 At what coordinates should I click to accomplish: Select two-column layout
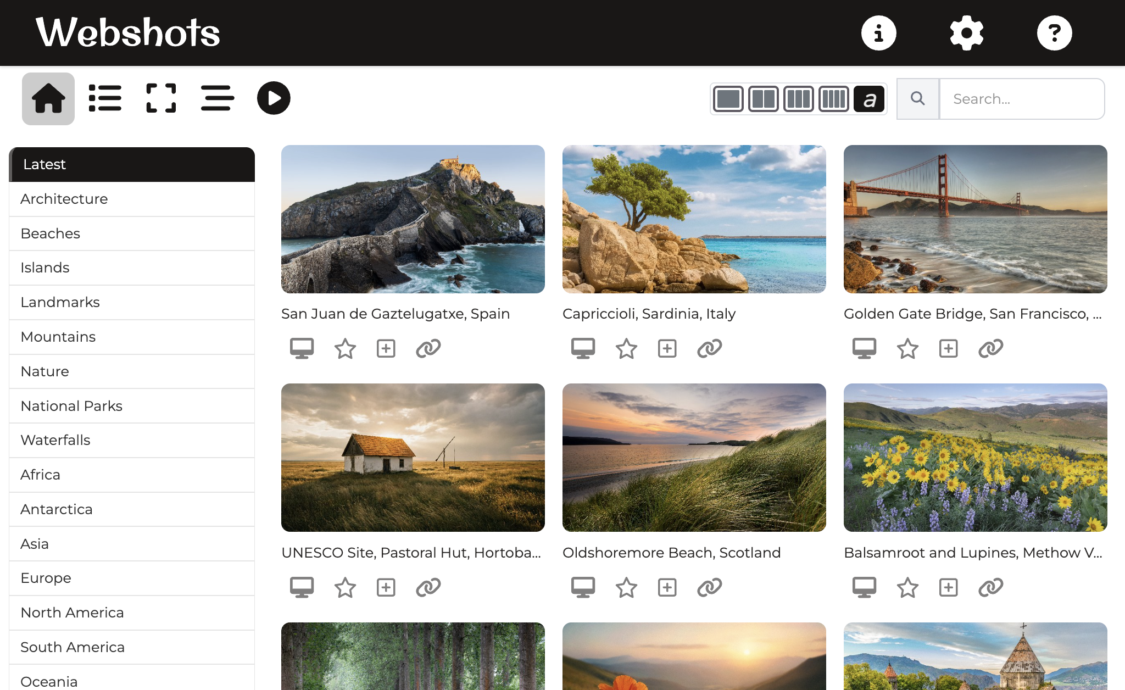tap(764, 99)
